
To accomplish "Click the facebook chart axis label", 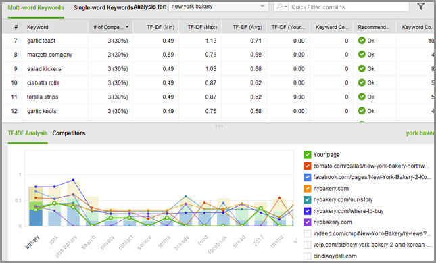I will tap(218, 244).
